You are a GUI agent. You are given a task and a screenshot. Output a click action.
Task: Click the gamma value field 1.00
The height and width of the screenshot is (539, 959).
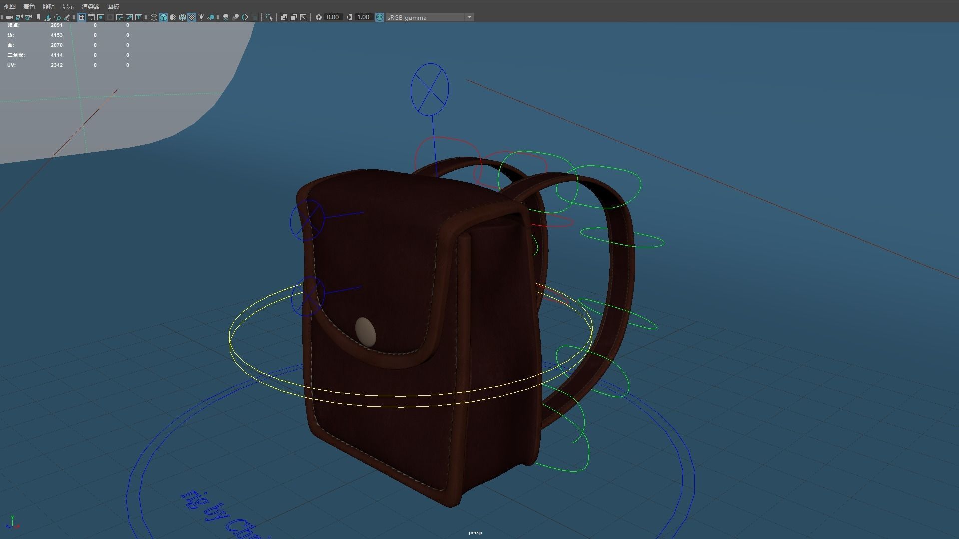pos(363,17)
